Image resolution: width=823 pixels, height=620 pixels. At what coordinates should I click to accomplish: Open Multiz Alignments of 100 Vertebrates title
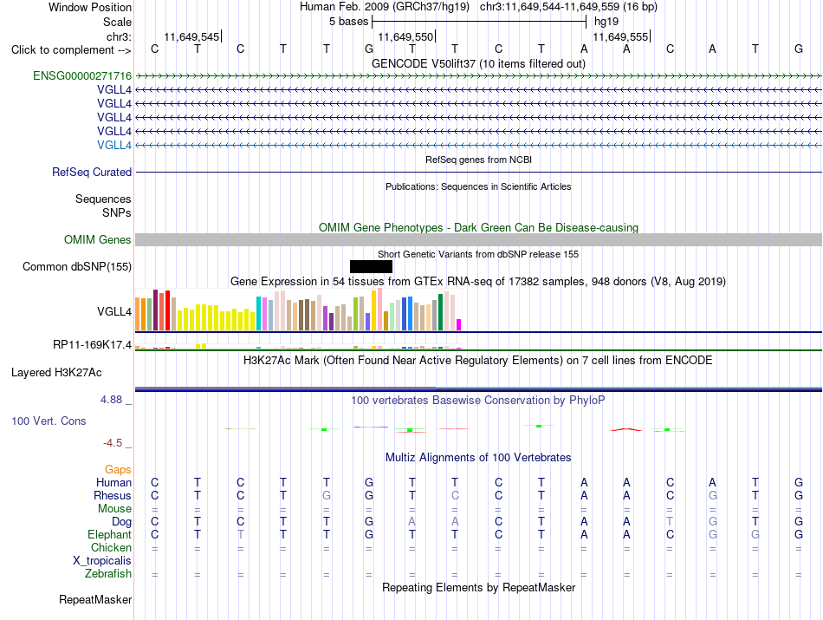tap(478, 458)
